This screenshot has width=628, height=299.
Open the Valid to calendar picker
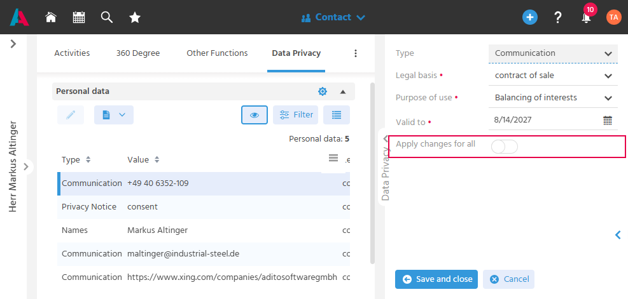(x=608, y=119)
